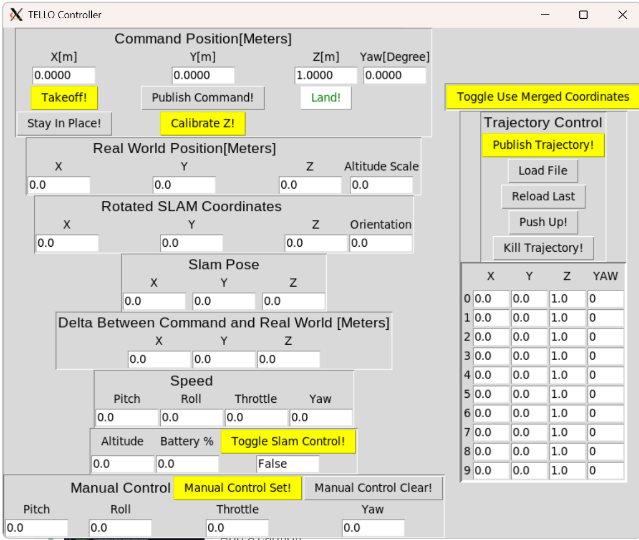Viewport: 639px width, 540px height.
Task: Click the Manual Control Clear! button
Action: point(373,488)
